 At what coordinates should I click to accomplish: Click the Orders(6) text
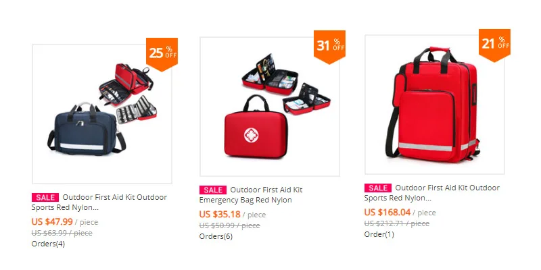coord(216,236)
